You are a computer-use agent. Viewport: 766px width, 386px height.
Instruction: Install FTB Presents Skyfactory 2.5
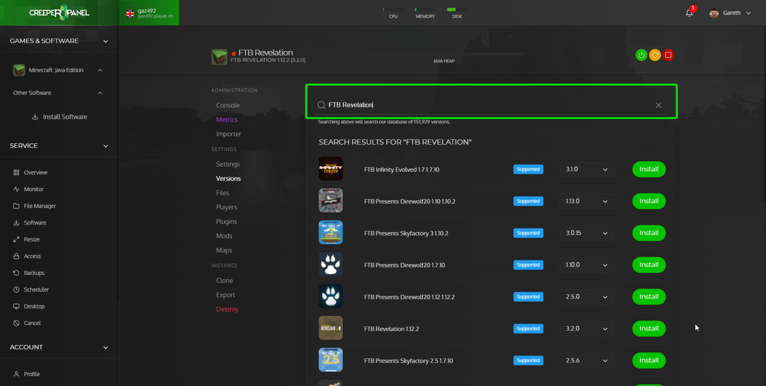pyautogui.click(x=649, y=361)
